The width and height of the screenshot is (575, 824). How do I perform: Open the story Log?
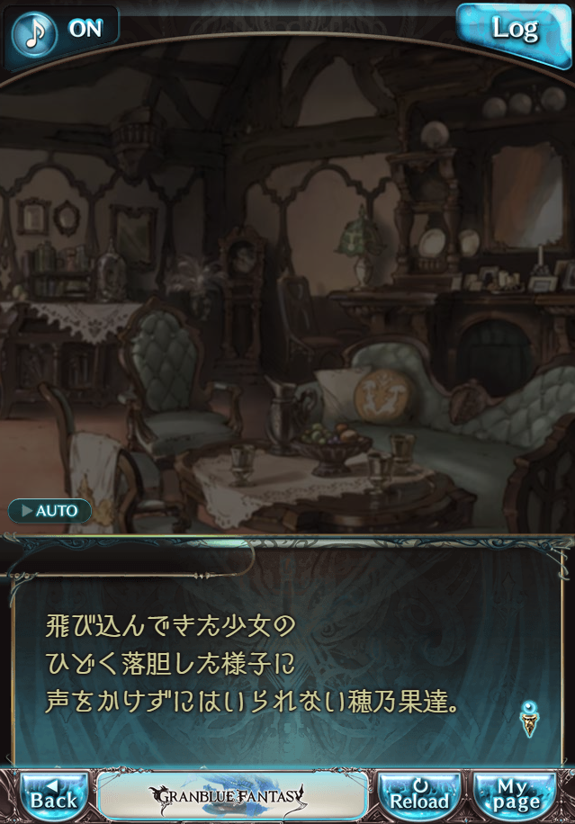(514, 32)
